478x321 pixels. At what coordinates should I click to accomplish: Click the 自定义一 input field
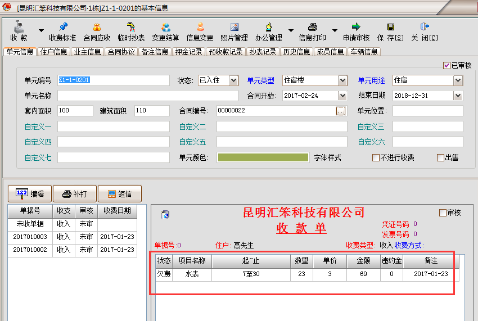tap(114, 126)
